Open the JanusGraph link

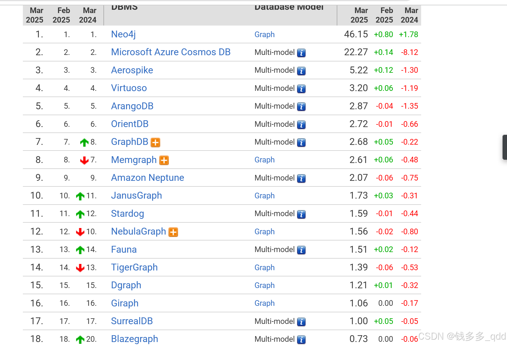136,196
